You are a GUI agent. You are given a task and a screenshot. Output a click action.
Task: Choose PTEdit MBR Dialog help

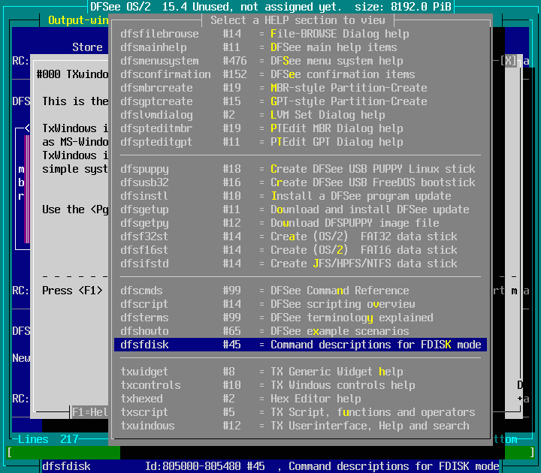point(301,128)
